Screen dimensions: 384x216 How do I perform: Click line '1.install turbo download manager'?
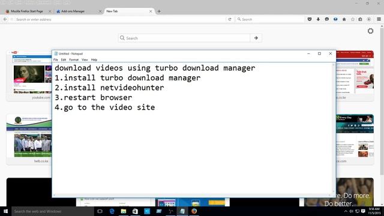[x=127, y=78]
